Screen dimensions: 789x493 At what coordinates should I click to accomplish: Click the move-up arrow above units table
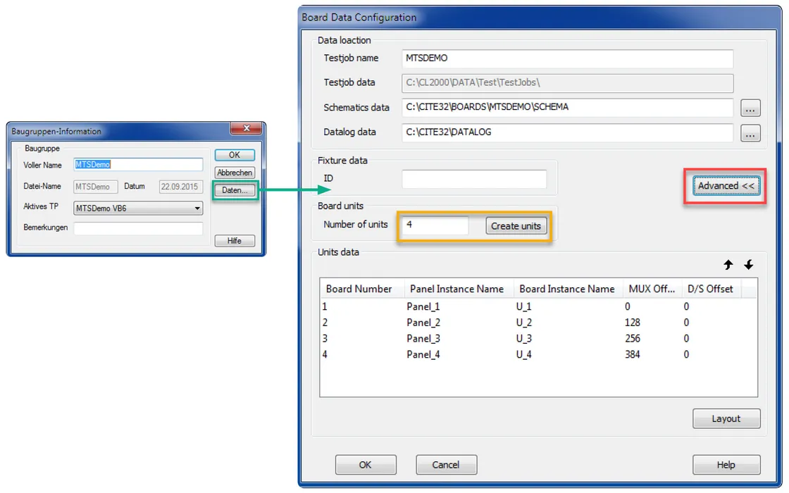[x=728, y=265]
